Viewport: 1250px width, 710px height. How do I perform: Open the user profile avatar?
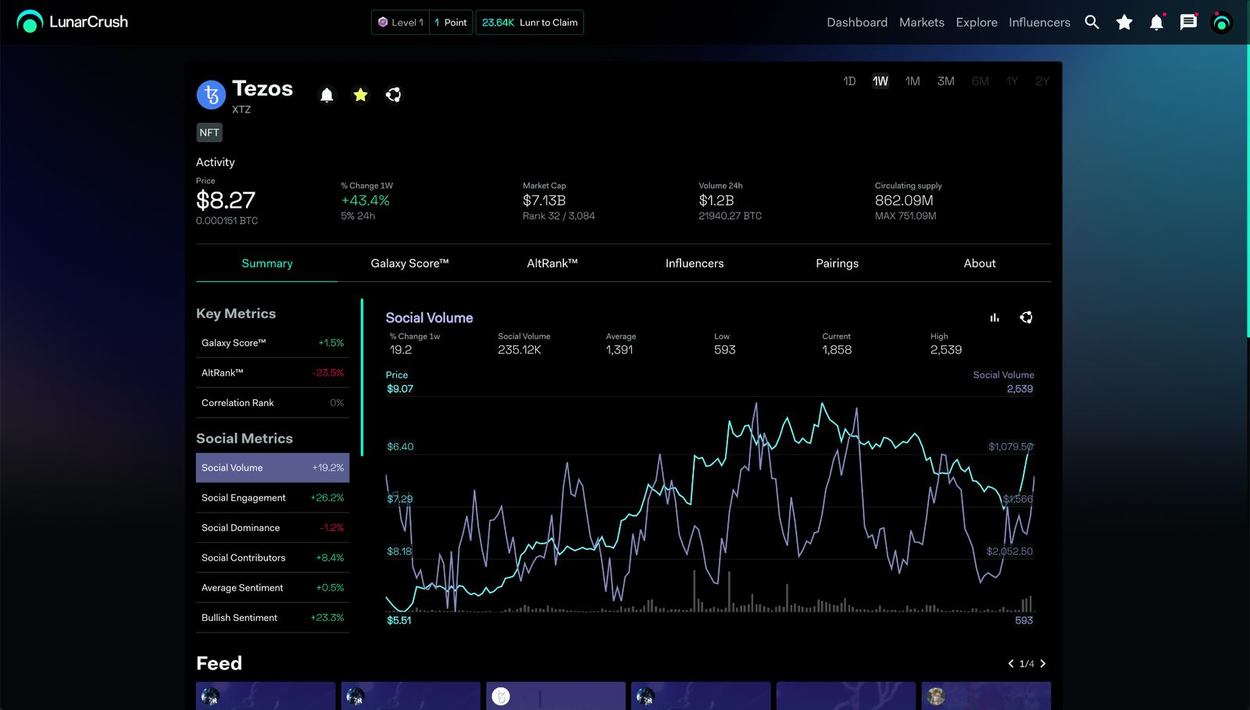pos(1221,23)
